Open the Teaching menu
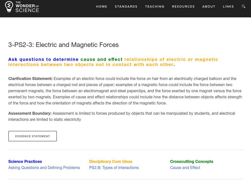 [x=155, y=7]
